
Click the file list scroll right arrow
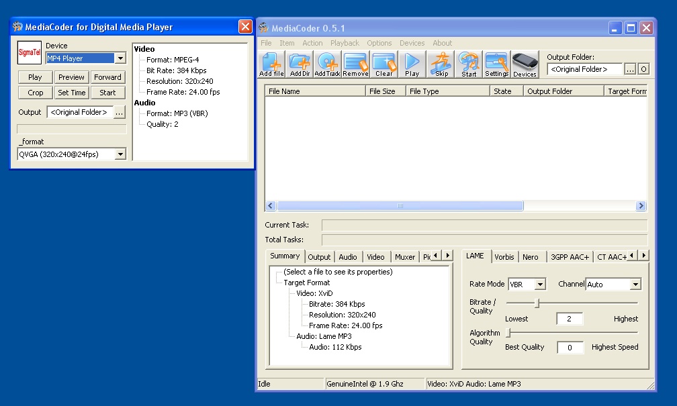tap(641, 206)
